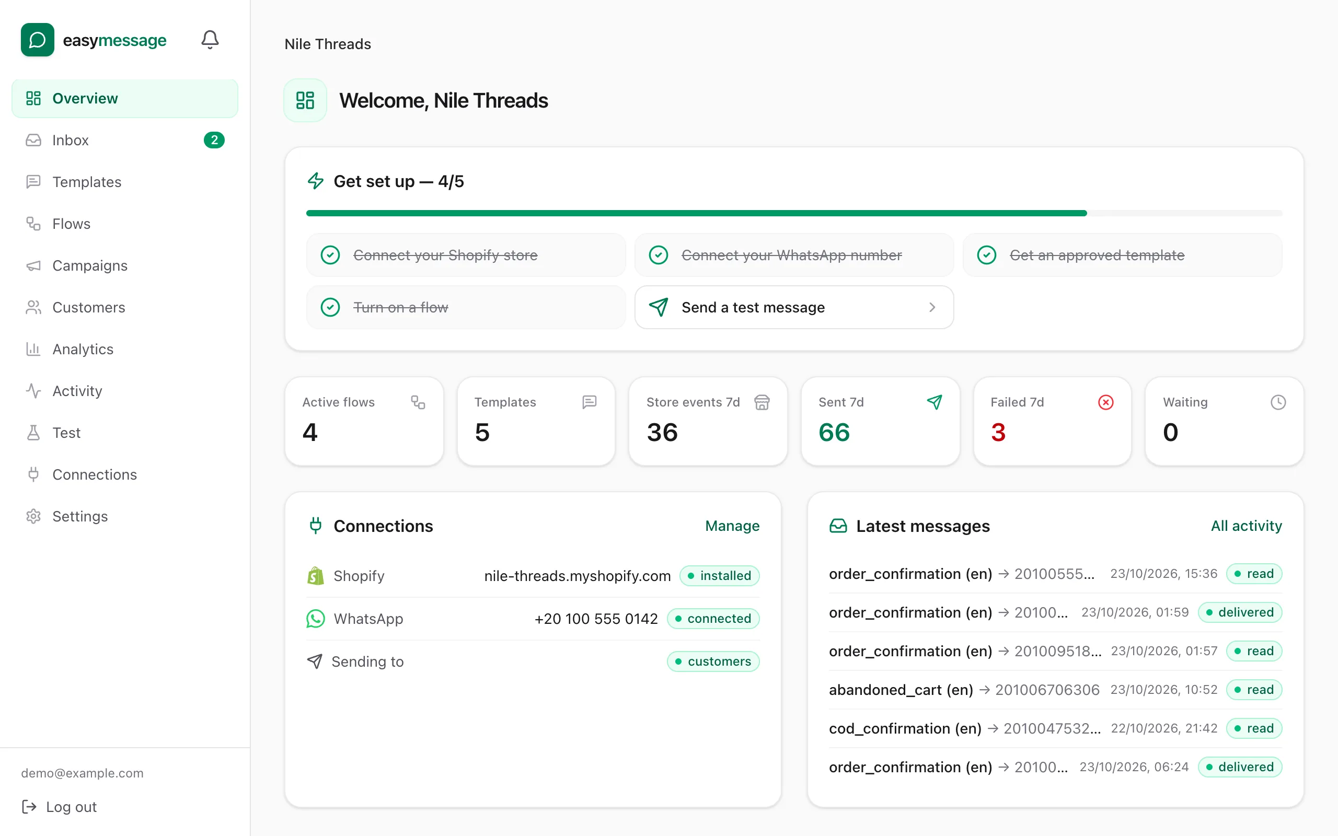The width and height of the screenshot is (1338, 836).
Task: Click the Sending to paper plane icon
Action: (315, 661)
